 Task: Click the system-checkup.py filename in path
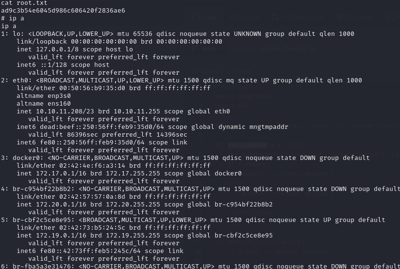[x=287, y=49]
